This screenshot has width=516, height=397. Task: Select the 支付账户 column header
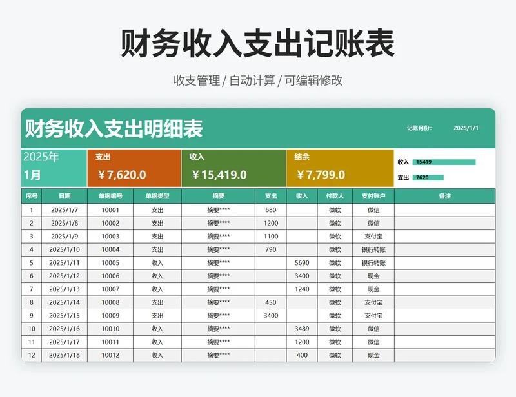click(x=373, y=196)
